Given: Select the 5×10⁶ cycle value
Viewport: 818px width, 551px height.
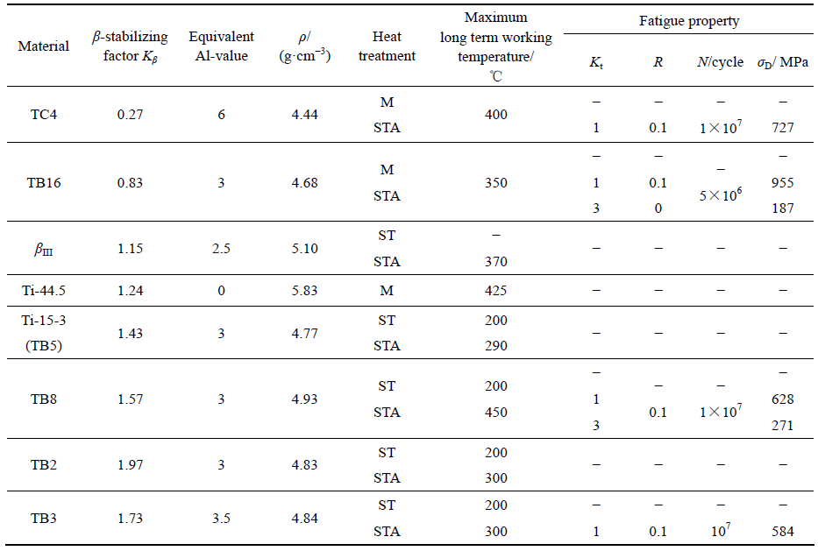Looking at the screenshot, I should [721, 196].
